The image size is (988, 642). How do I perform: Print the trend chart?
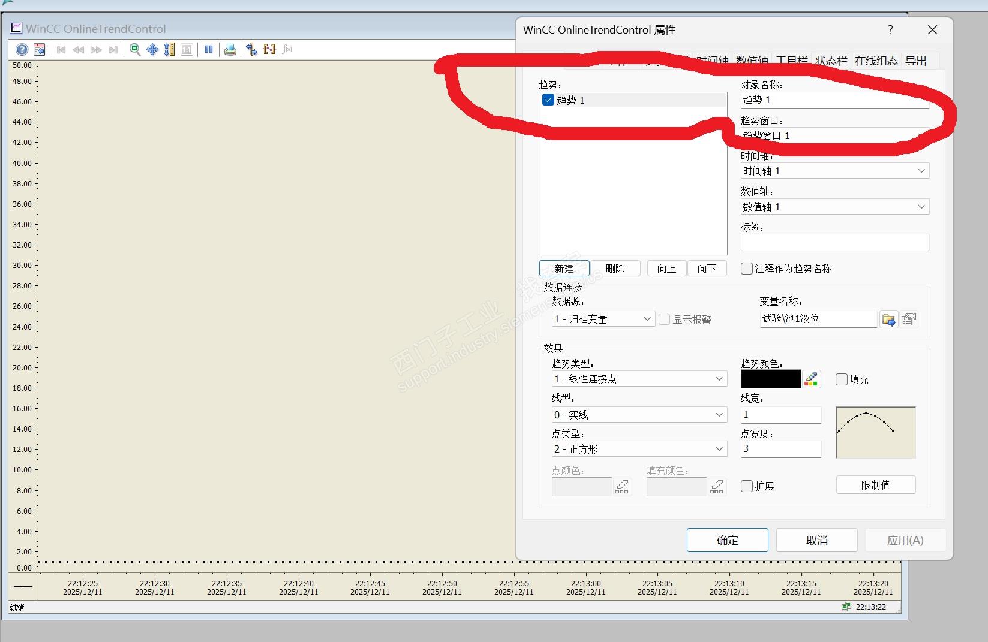[230, 50]
